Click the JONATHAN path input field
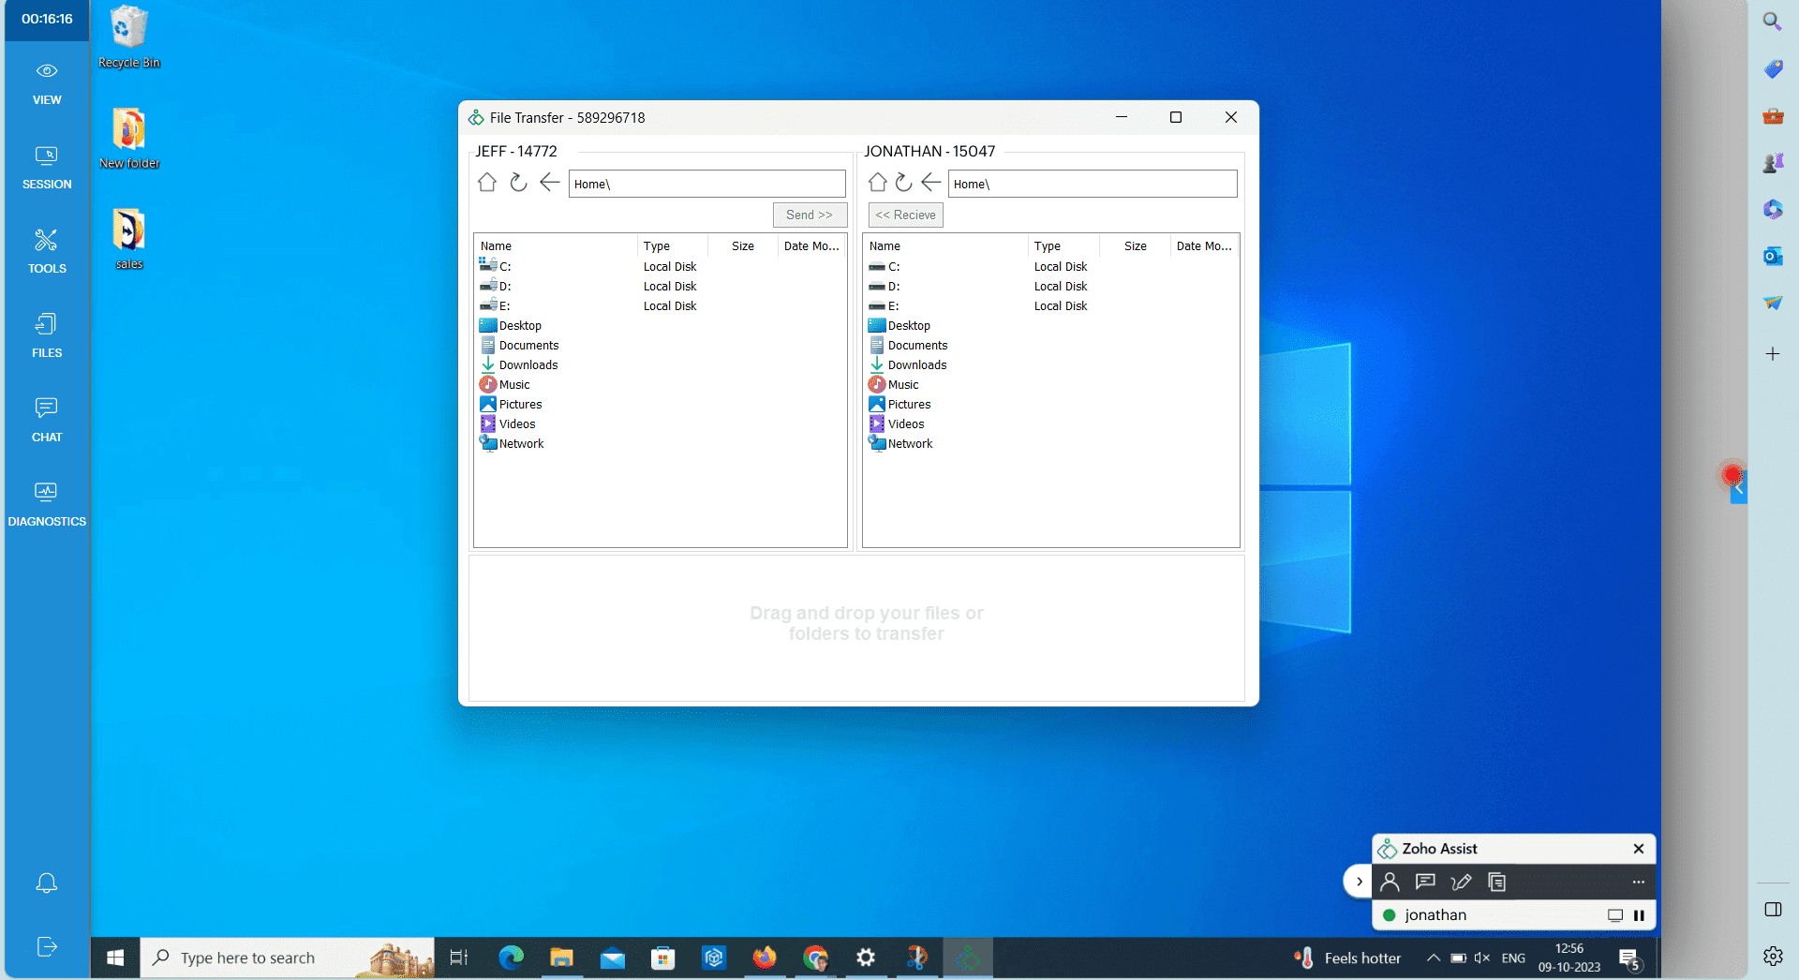1799x980 pixels. coord(1092,184)
